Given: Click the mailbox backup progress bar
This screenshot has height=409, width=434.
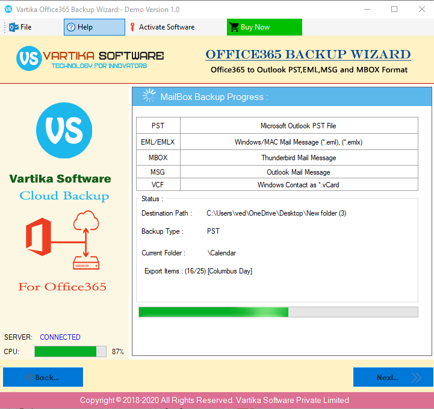Looking at the screenshot, I should click(278, 312).
